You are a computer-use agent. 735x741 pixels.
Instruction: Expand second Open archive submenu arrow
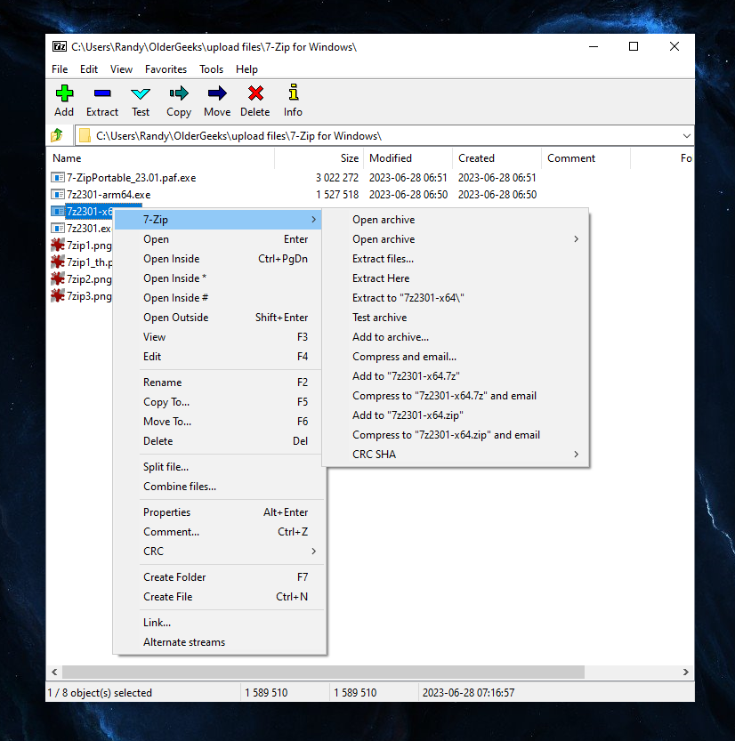[x=576, y=239]
